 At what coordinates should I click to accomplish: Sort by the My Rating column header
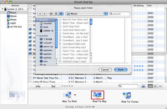pyautogui.click(x=140, y=5)
